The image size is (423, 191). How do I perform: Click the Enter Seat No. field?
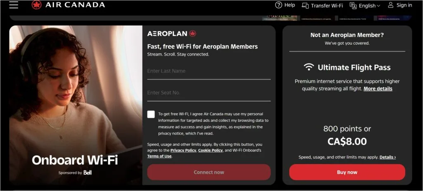pos(209,93)
